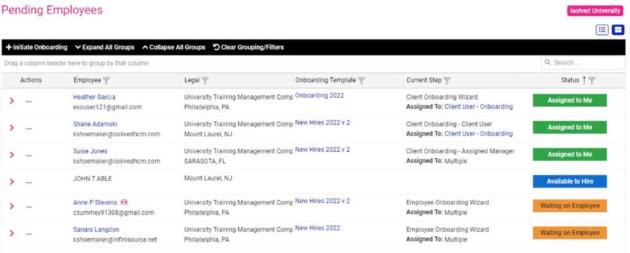Switch to card view layout icon
Screen dimensions: 630x253
coord(618,29)
